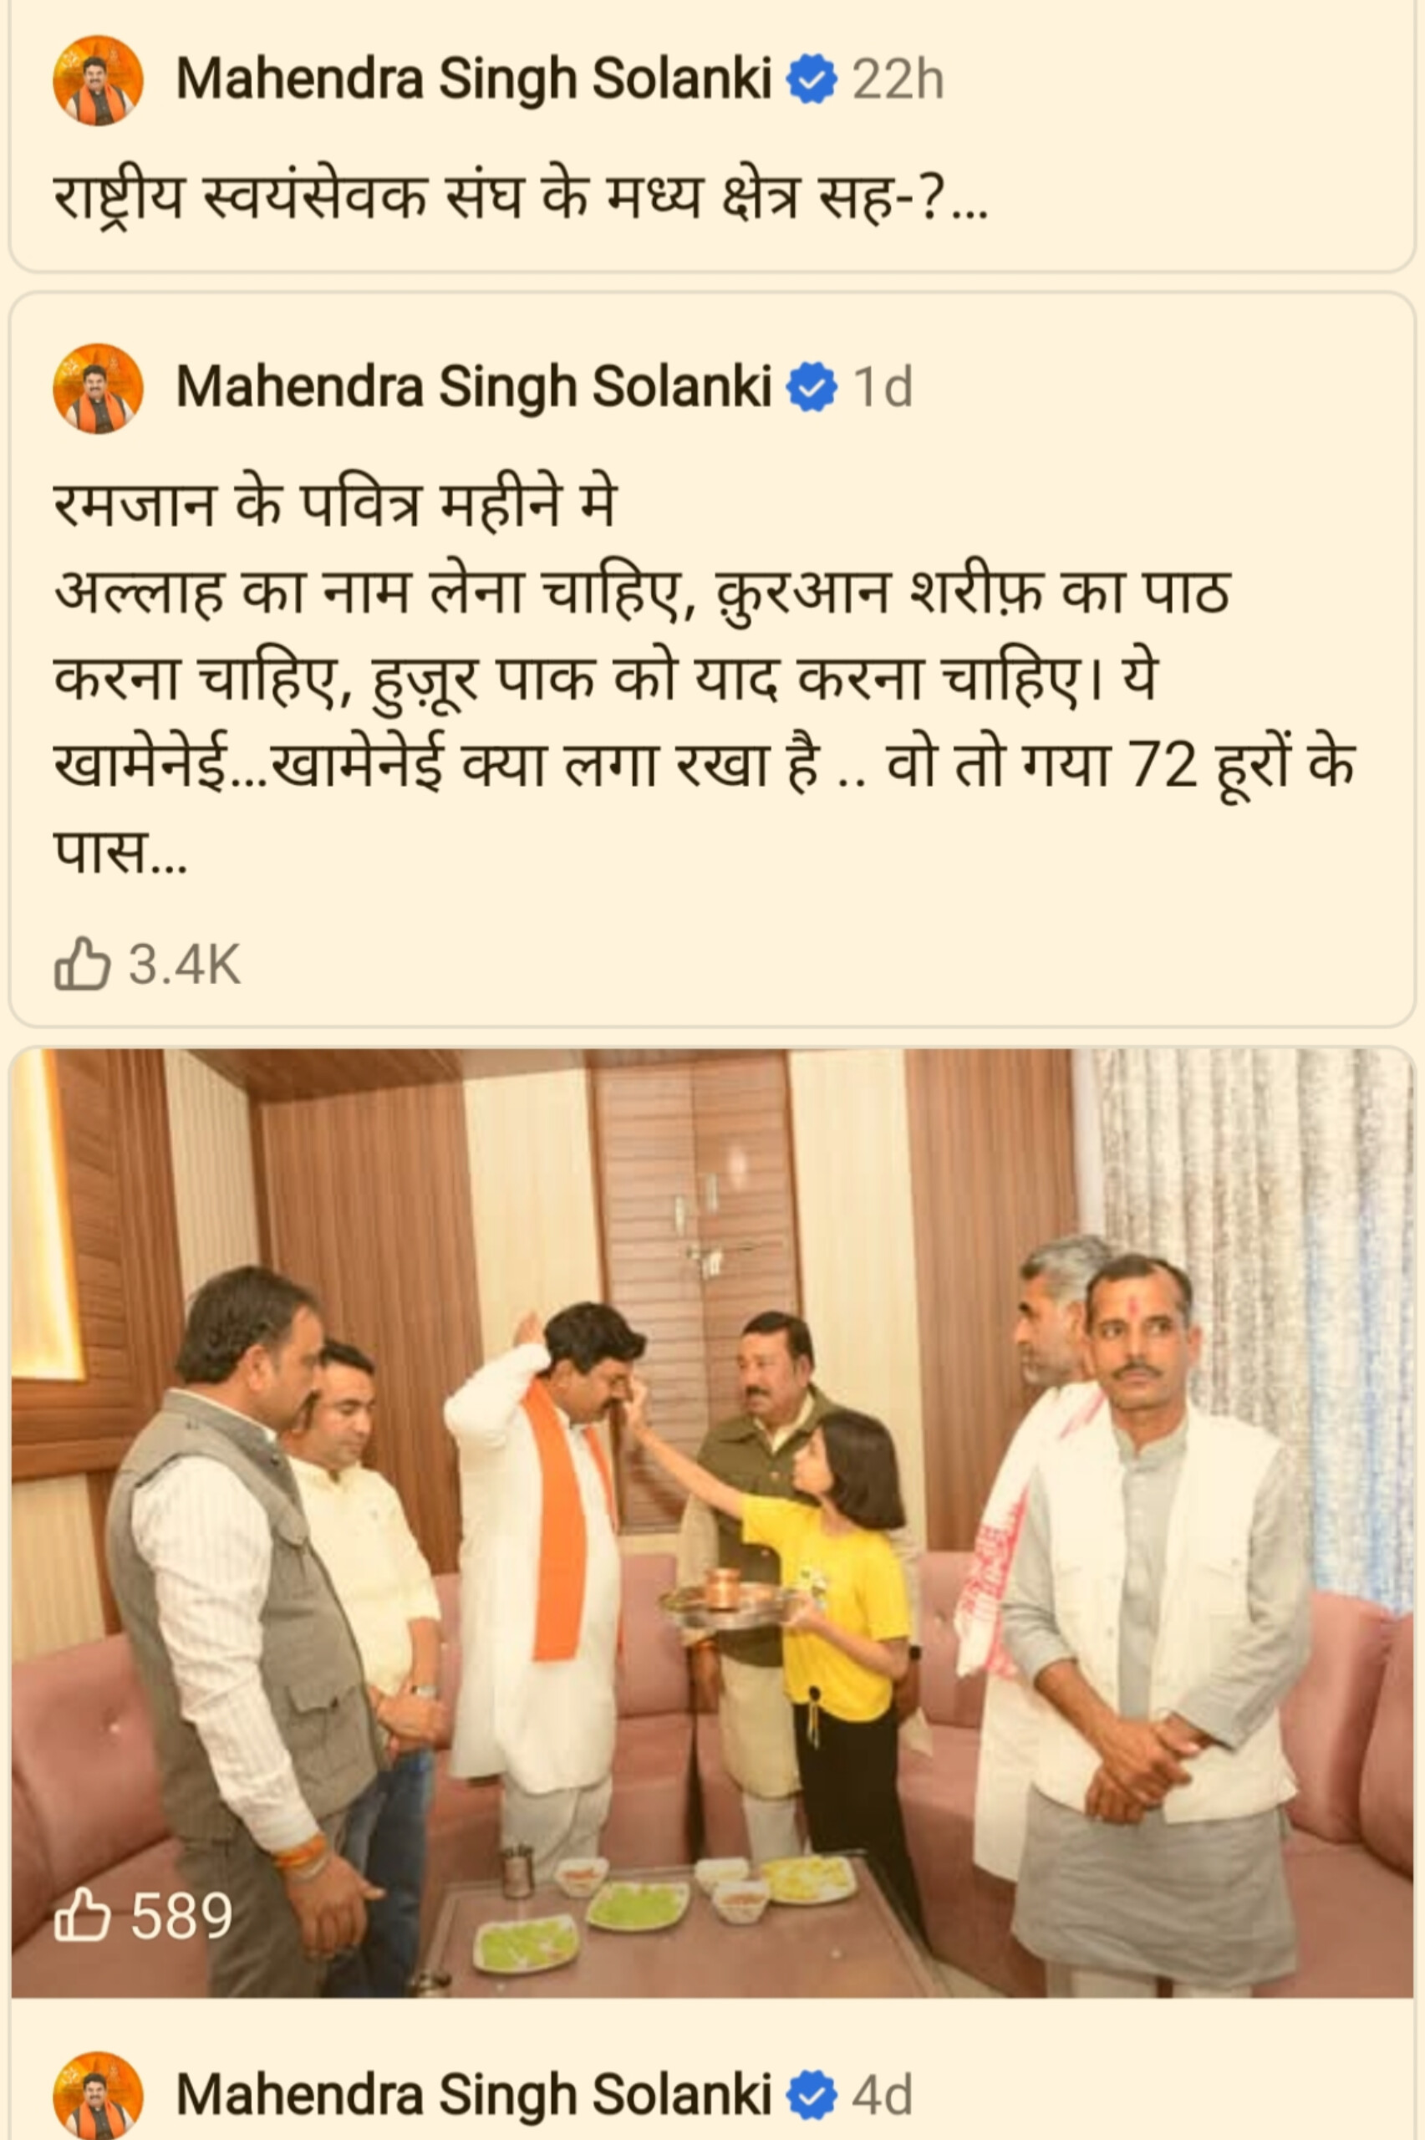The width and height of the screenshot is (1425, 2140).
Task: Tap the verified badge on the 4d post
Action: (811, 2096)
